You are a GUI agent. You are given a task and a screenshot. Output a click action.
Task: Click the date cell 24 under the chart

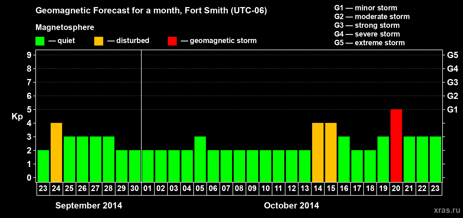tap(56, 189)
